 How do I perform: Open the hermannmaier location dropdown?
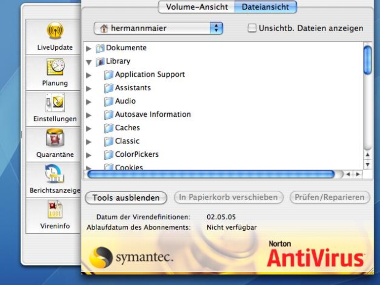point(158,28)
